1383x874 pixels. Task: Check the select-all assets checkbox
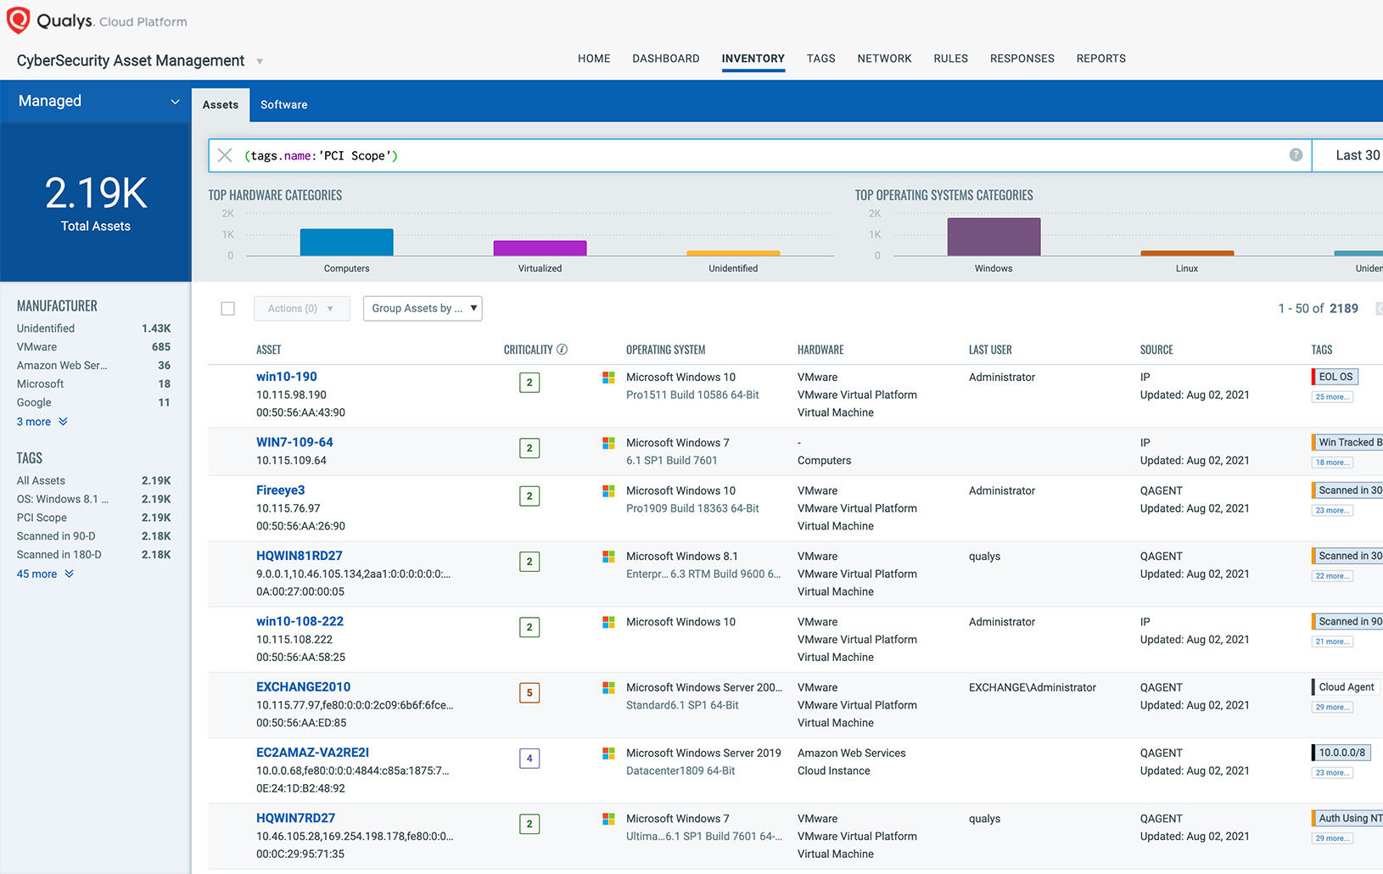[227, 308]
